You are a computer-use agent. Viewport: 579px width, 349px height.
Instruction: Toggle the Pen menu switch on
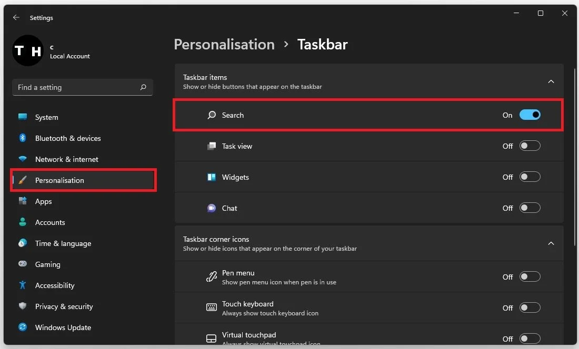click(530, 277)
